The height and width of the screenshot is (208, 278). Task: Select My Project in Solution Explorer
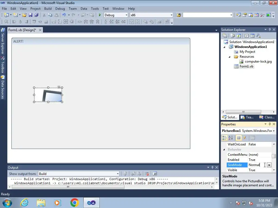[247, 52]
